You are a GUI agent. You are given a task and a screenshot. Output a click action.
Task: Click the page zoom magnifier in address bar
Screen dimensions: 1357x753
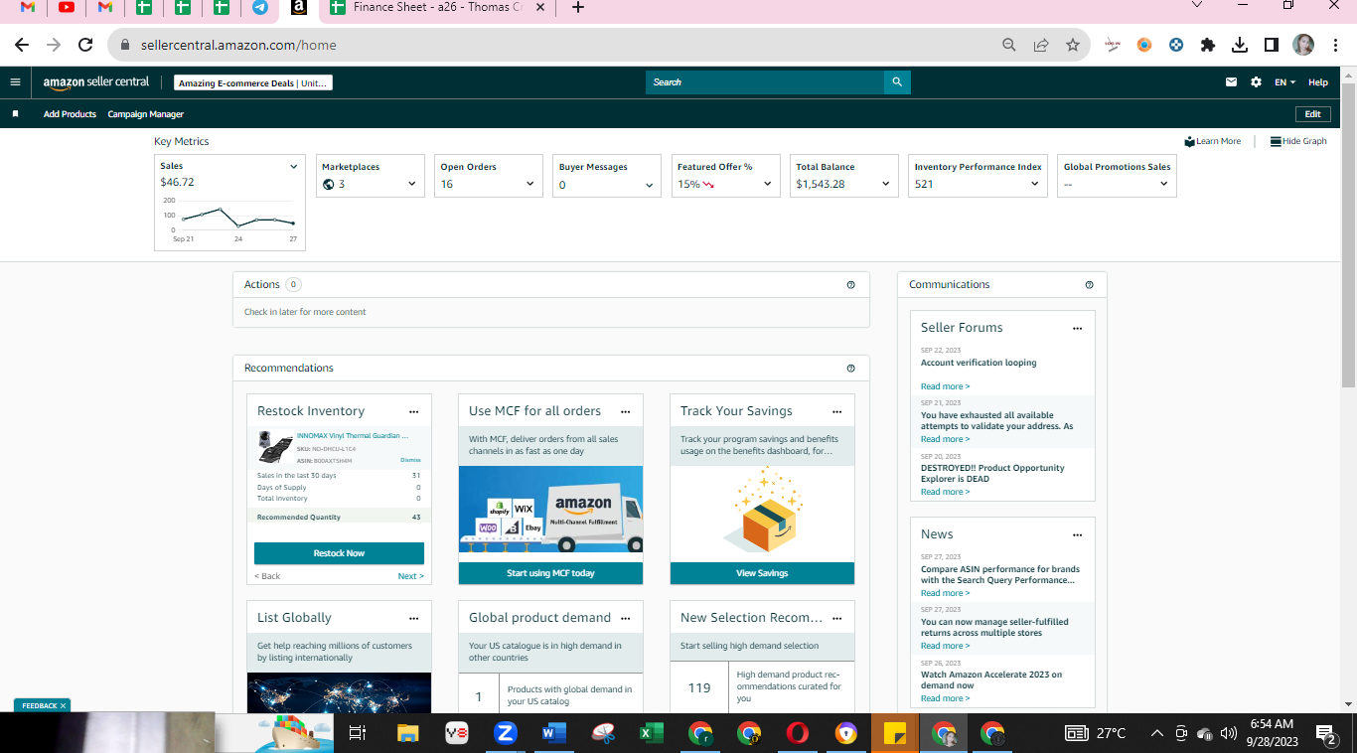point(1009,45)
